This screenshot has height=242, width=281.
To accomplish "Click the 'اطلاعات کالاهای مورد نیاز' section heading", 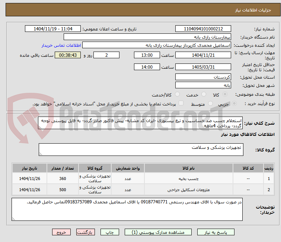I will click(248, 134).
